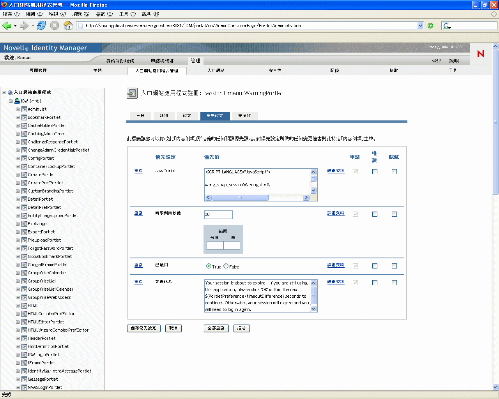The height and width of the screenshot is (399, 499).
Task: Click the MessagePortlet tree icon
Action: click(x=24, y=379)
